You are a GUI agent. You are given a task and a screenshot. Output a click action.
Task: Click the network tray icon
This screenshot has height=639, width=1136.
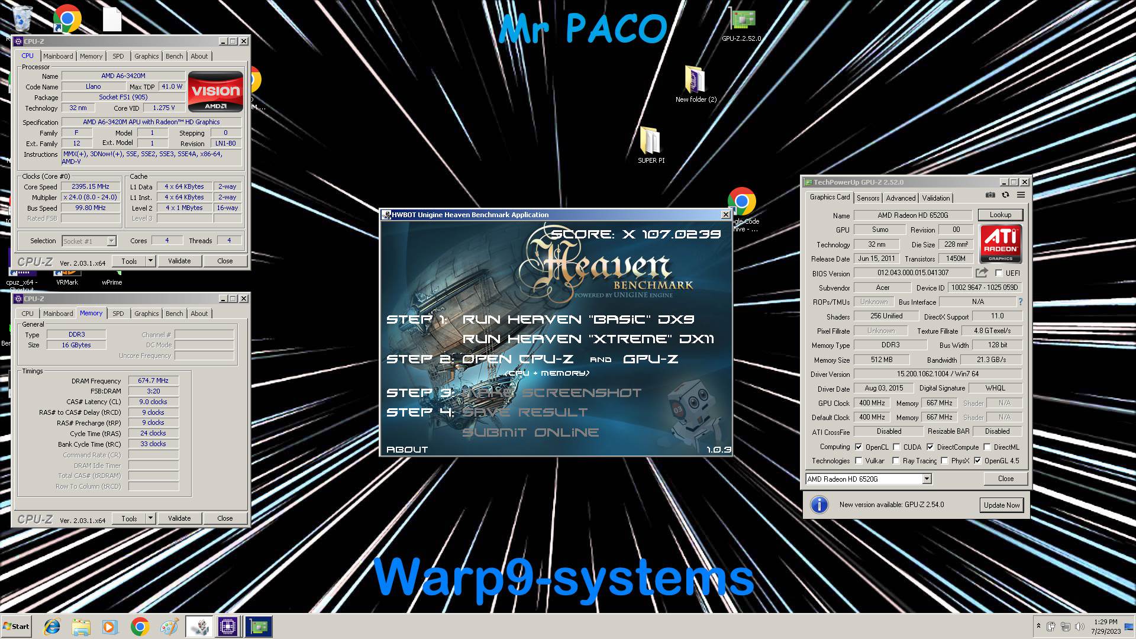pyautogui.click(x=1065, y=627)
